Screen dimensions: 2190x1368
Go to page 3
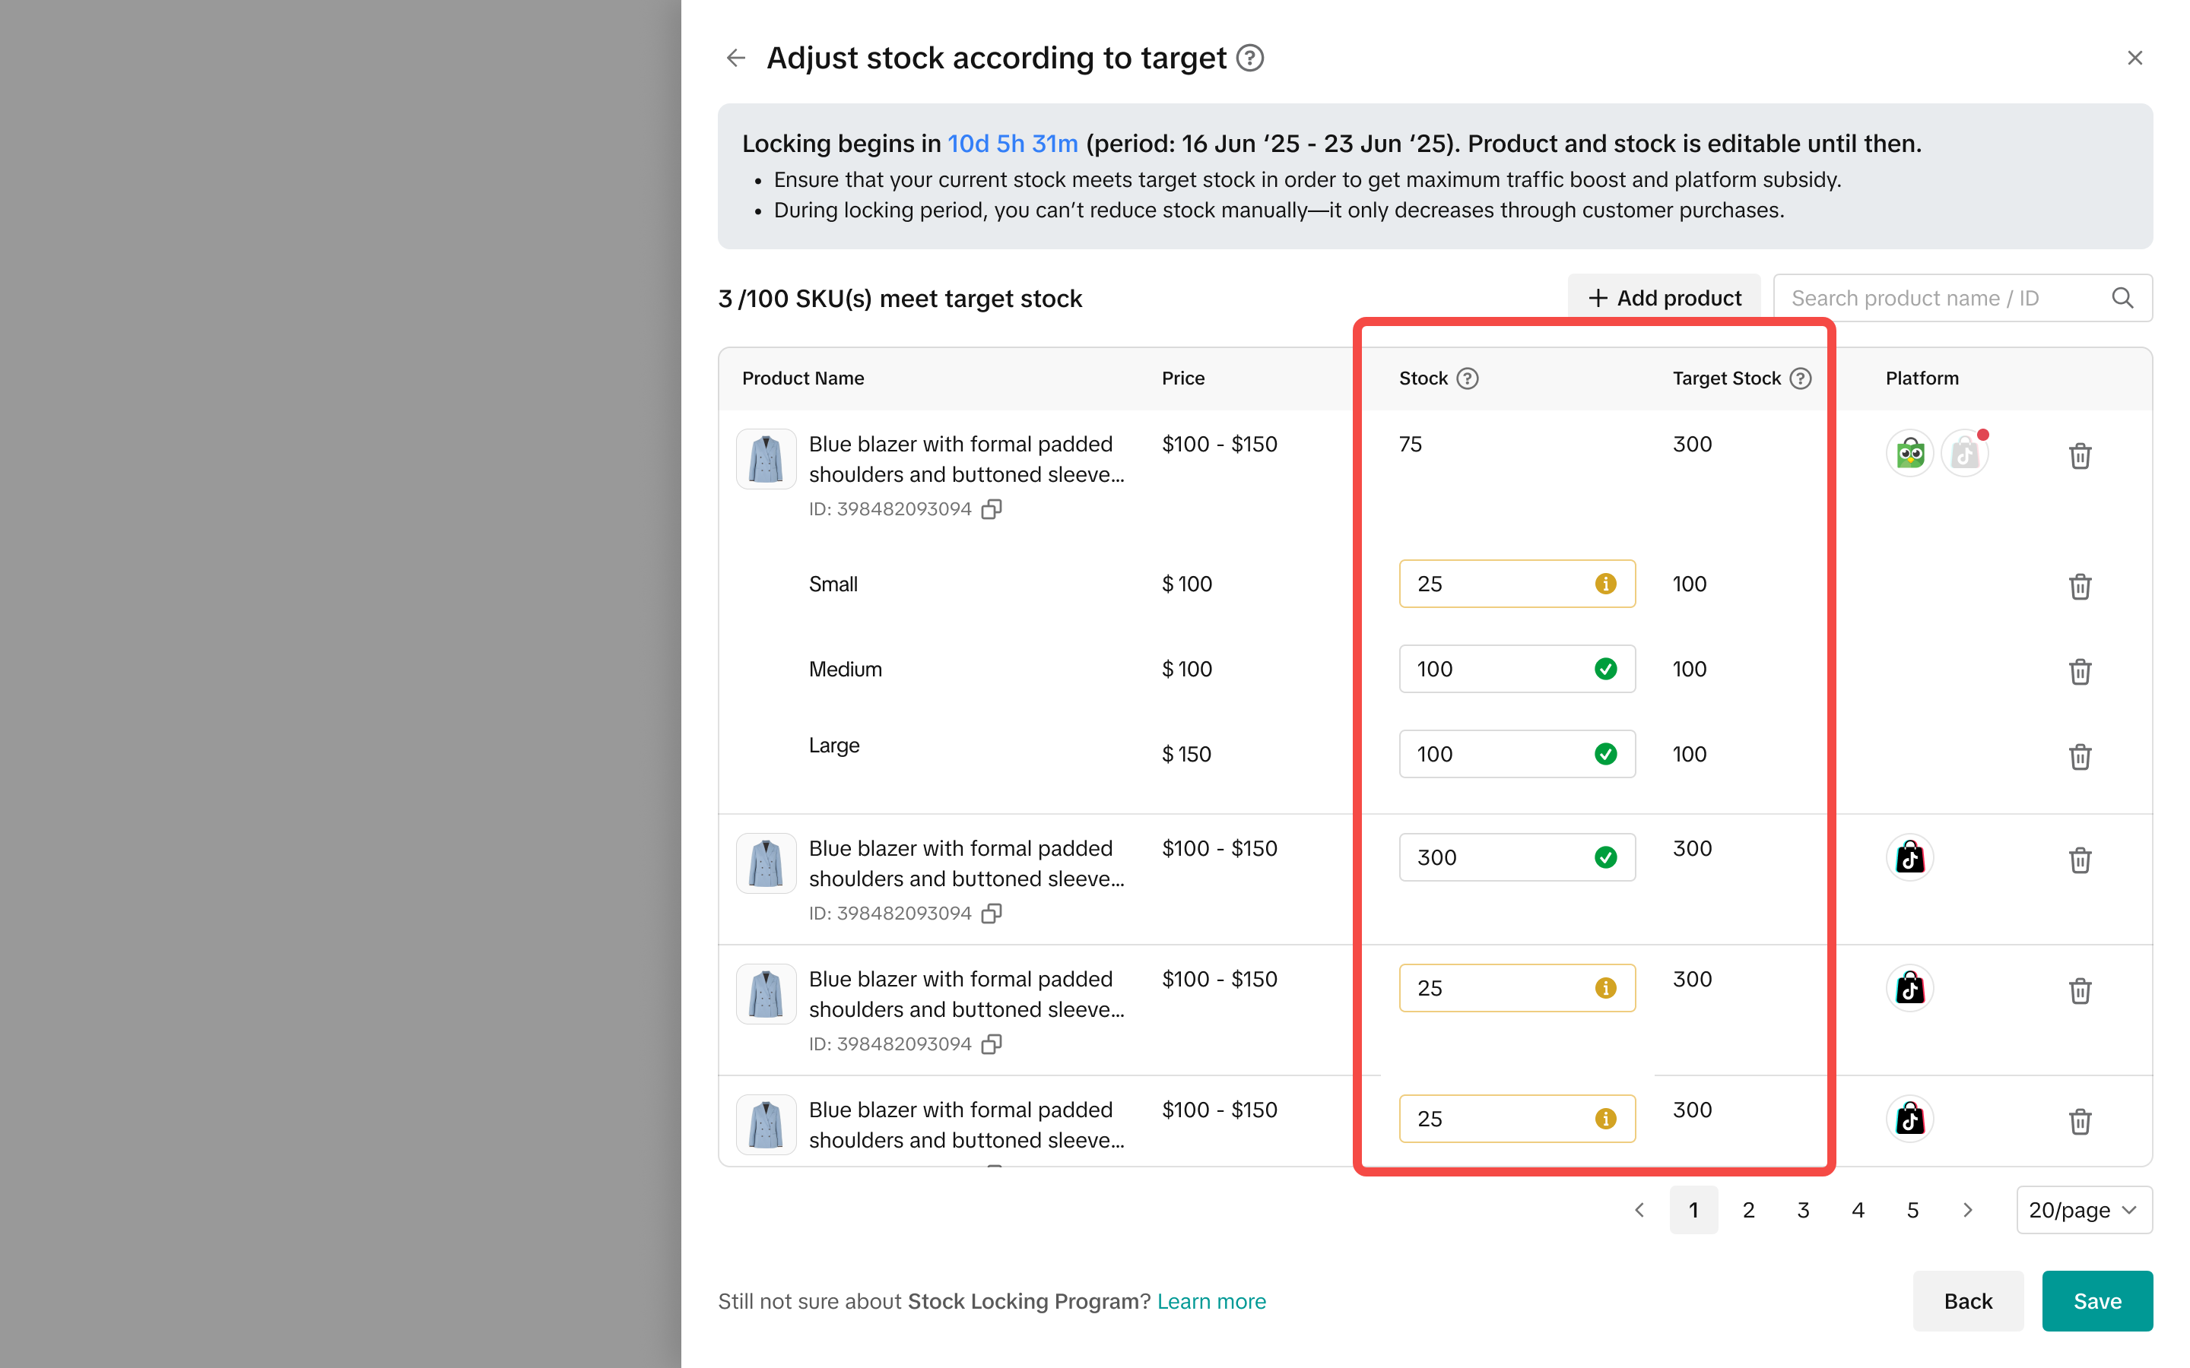point(1803,1210)
